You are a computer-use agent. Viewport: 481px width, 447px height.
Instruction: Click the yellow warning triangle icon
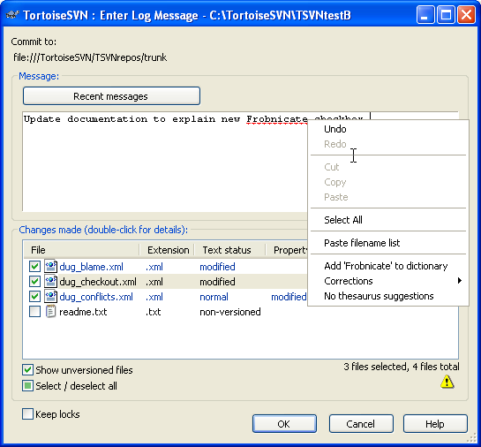[447, 382]
